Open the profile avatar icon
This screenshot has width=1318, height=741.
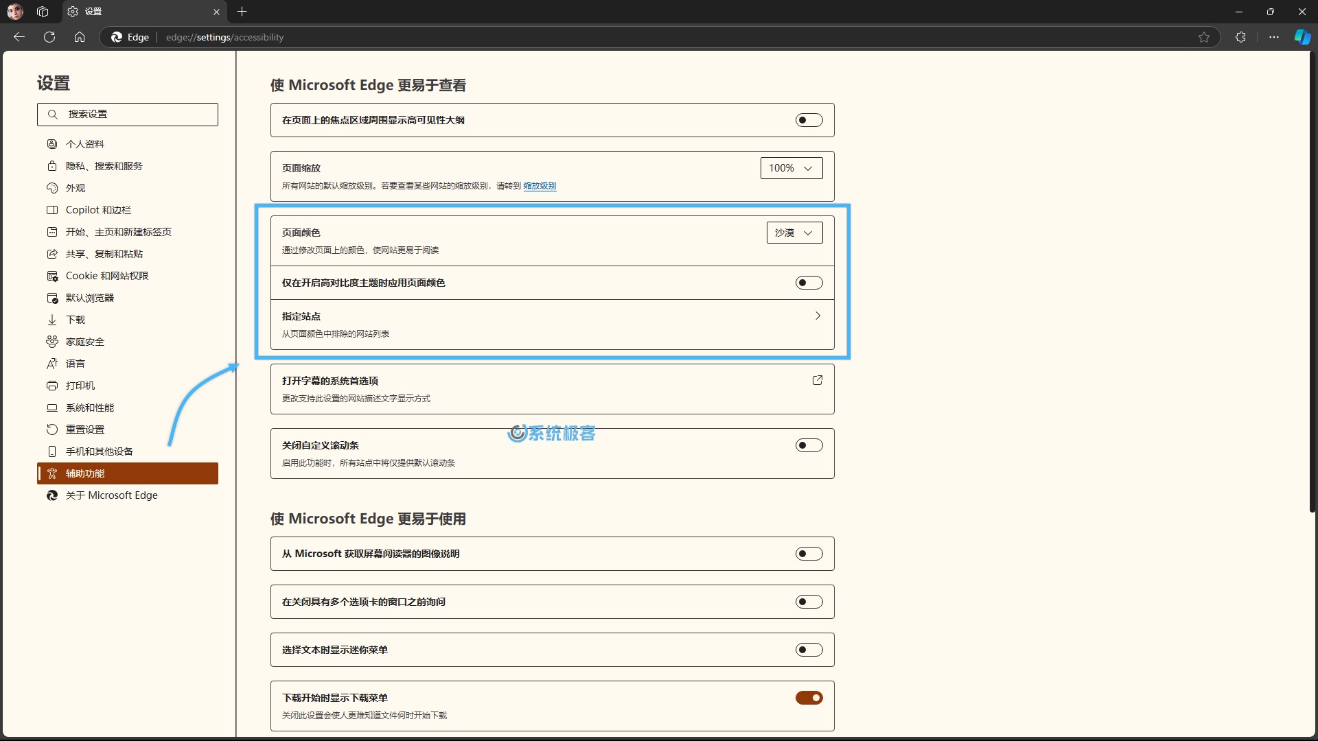pos(14,12)
